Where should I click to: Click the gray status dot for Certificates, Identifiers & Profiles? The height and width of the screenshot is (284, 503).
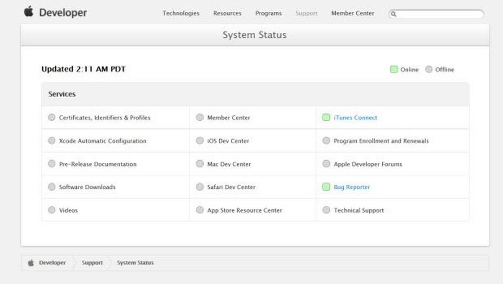pos(52,117)
